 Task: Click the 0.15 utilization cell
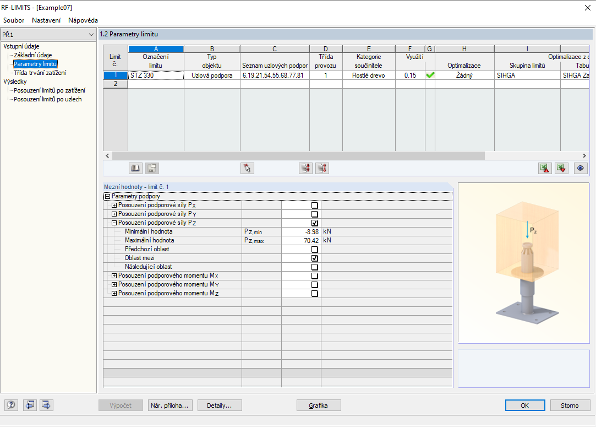[410, 75]
